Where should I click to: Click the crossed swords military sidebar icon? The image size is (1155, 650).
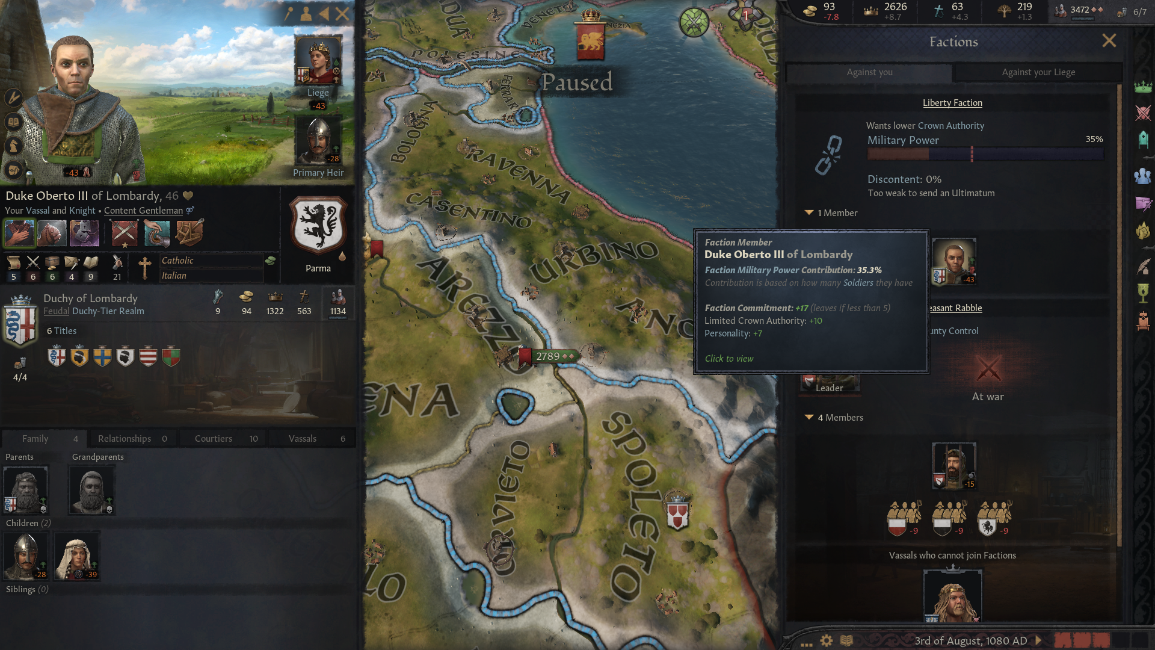tap(1143, 112)
